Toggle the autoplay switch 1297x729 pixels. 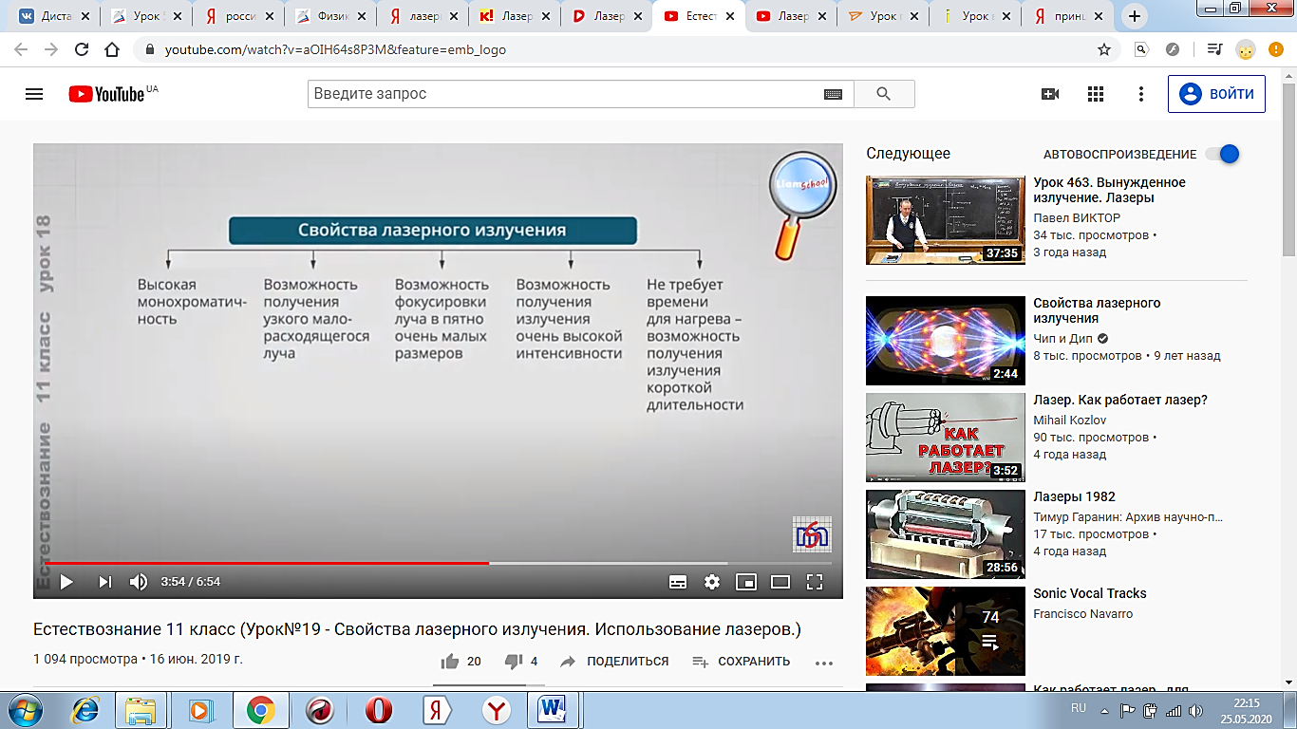(x=1222, y=154)
